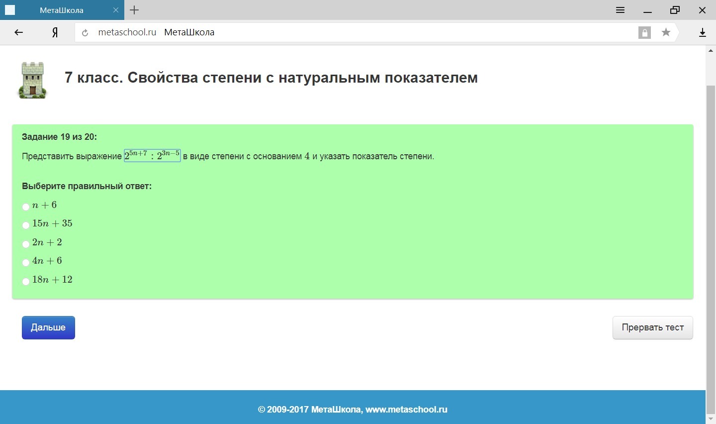Click the page scrollbar down arrow

711,419
